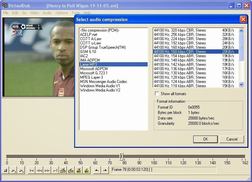The height and width of the screenshot is (182, 252).
Task: Step back one frame icon
Action: tap(39, 170)
